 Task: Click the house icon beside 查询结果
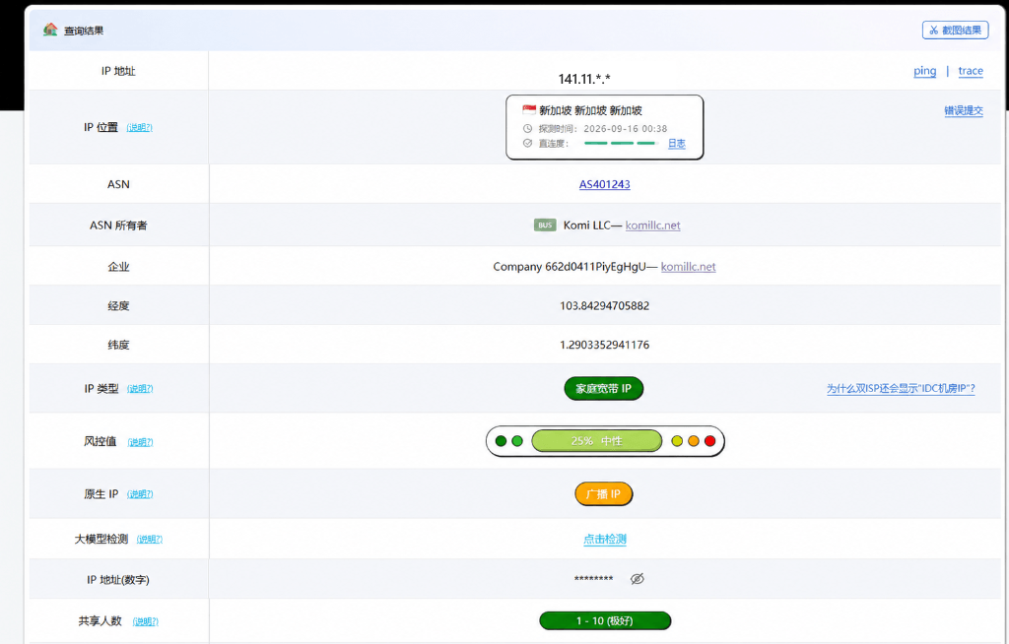[50, 30]
